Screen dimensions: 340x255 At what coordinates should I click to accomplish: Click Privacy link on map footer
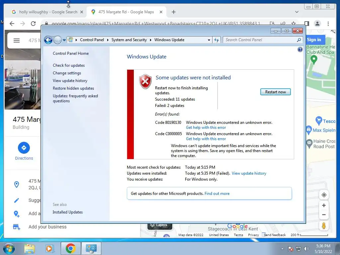pyautogui.click(x=253, y=235)
